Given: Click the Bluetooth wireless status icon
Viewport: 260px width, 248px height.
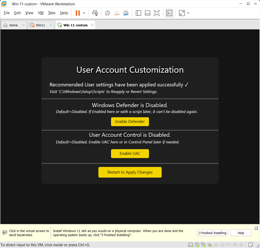Looking at the screenshot, I should click(x=229, y=245).
